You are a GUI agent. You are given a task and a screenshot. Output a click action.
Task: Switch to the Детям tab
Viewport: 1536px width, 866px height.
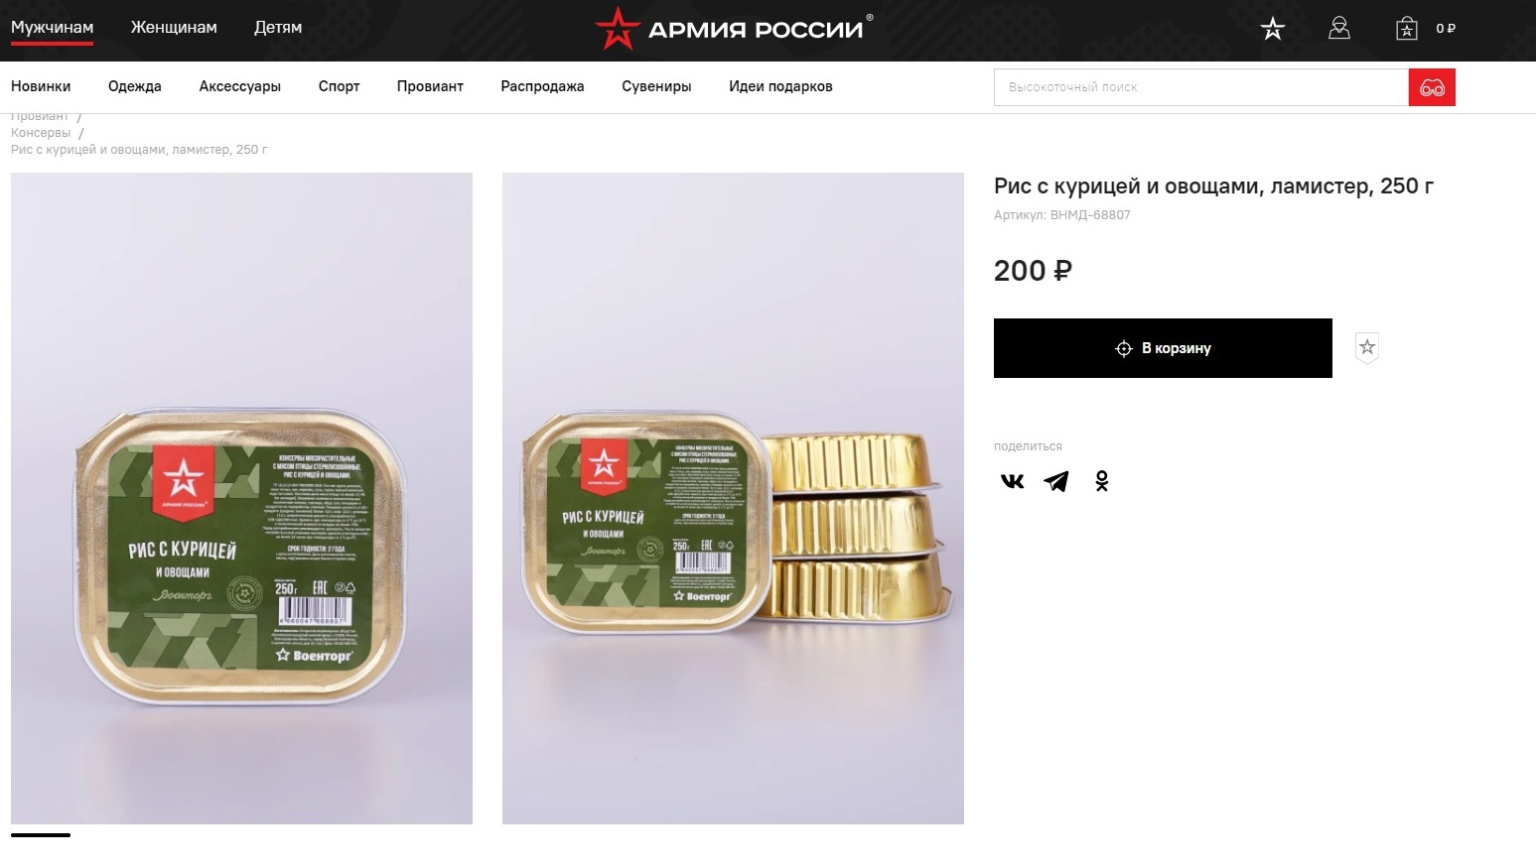278,28
